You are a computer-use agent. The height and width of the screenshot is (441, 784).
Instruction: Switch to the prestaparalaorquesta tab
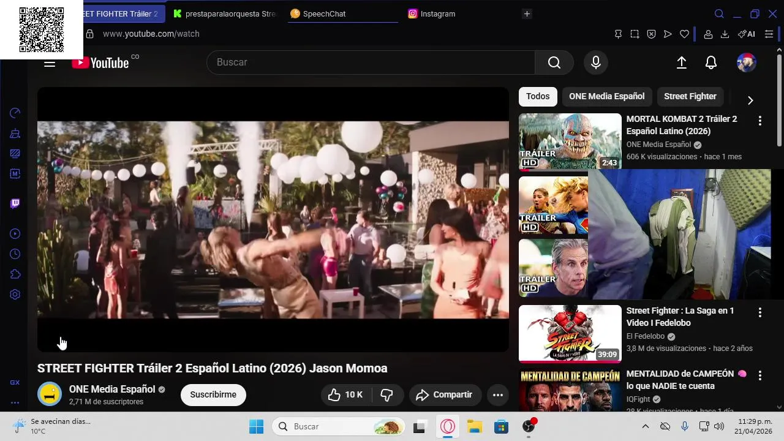coord(224,13)
